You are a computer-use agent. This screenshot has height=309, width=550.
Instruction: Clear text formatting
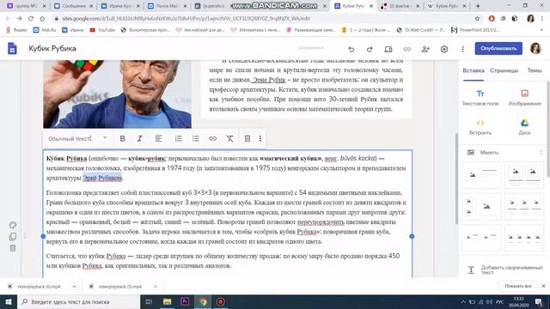tap(229, 139)
